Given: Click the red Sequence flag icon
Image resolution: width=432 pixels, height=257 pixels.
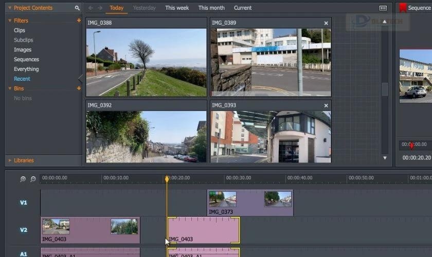Looking at the screenshot, I should coord(403,8).
